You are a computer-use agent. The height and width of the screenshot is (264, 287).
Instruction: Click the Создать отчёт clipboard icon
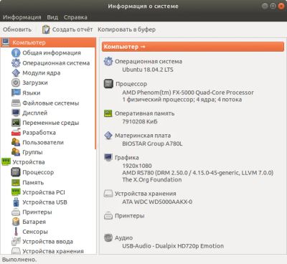(x=46, y=29)
